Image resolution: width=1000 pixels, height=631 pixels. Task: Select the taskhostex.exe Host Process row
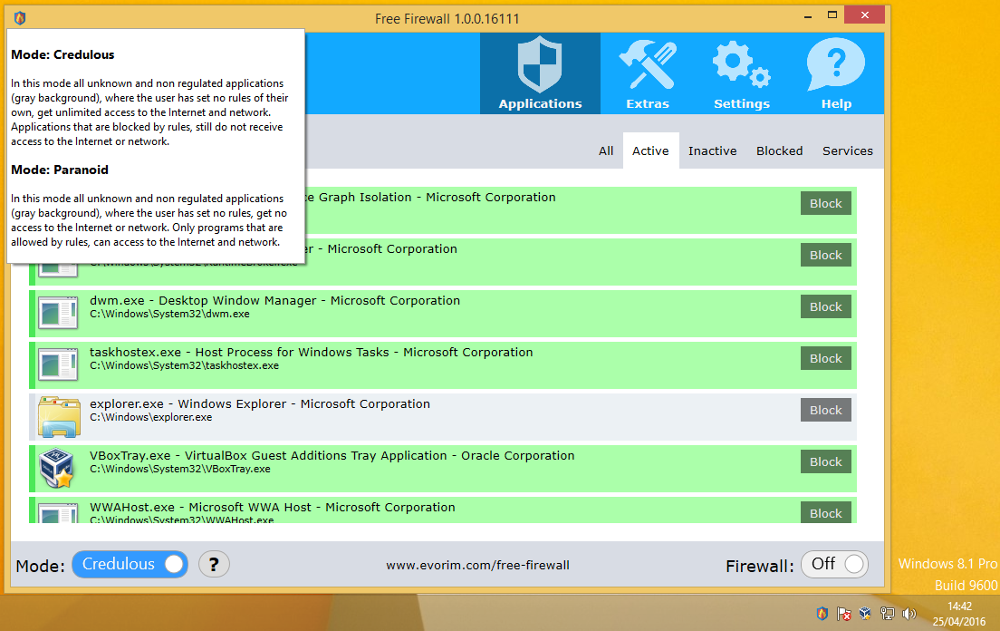(443, 365)
